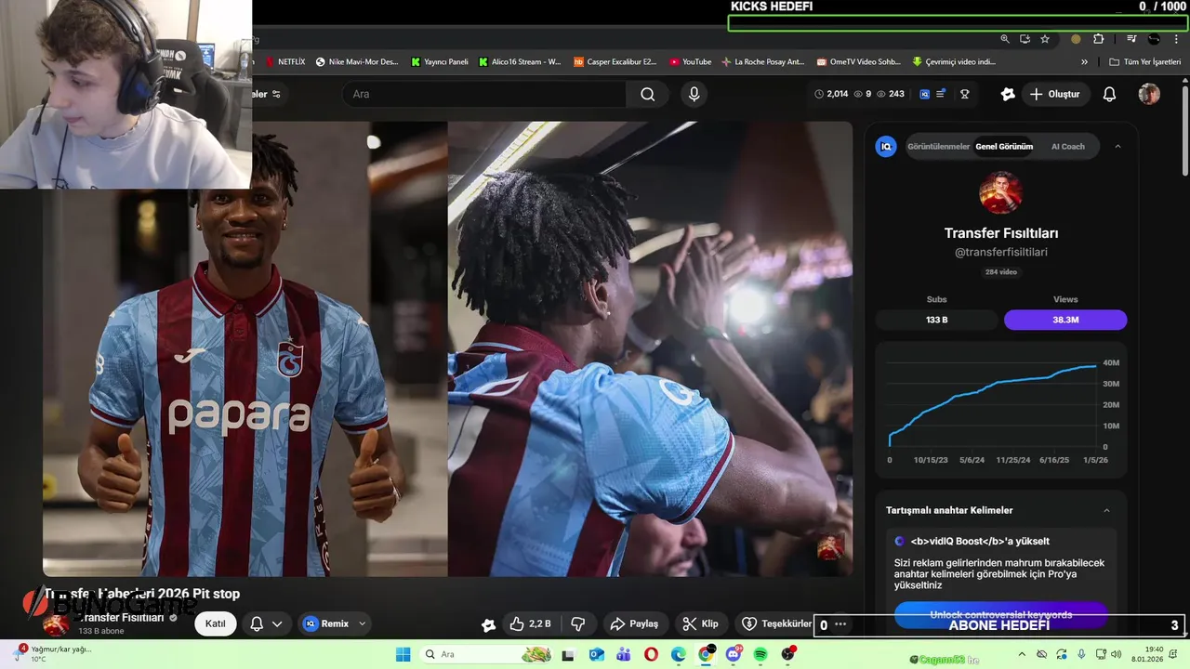Click the Klip clip button
1190x669 pixels.
tap(700, 623)
